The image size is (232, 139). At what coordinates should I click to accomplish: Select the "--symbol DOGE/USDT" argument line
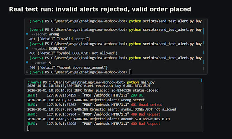49,49
